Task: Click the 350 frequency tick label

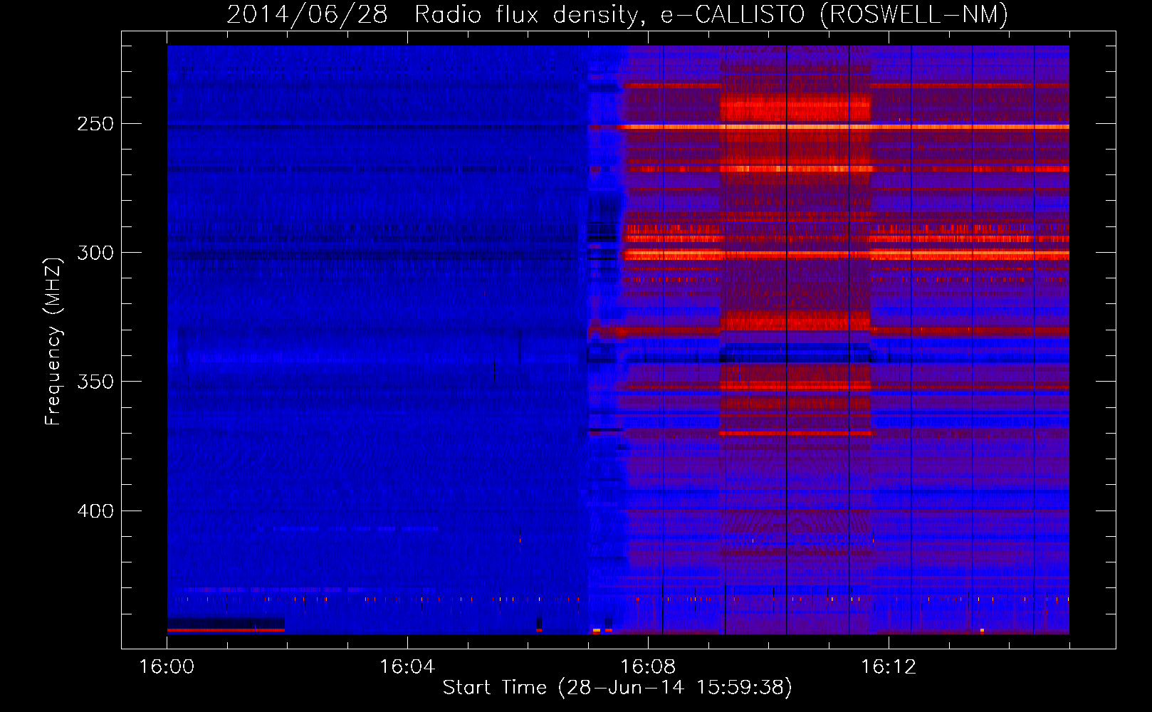Action: (95, 382)
